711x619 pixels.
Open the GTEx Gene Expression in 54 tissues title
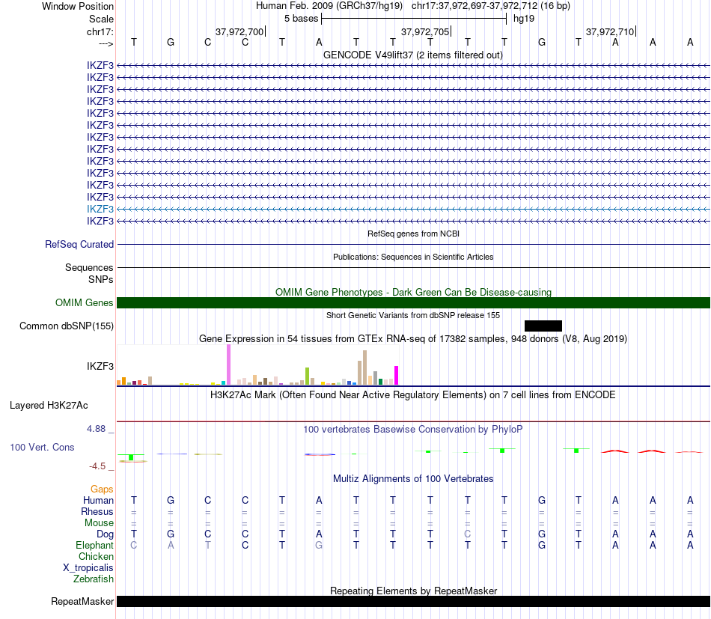click(x=413, y=339)
